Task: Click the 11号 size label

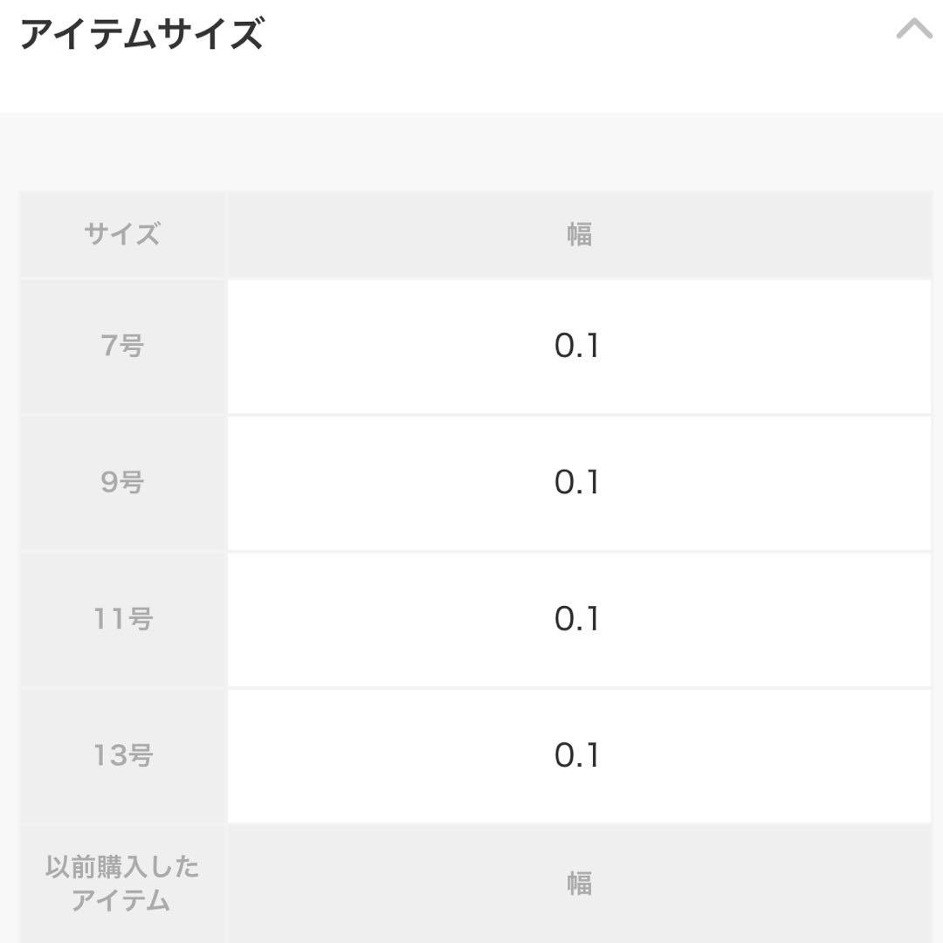Action: pos(122,620)
